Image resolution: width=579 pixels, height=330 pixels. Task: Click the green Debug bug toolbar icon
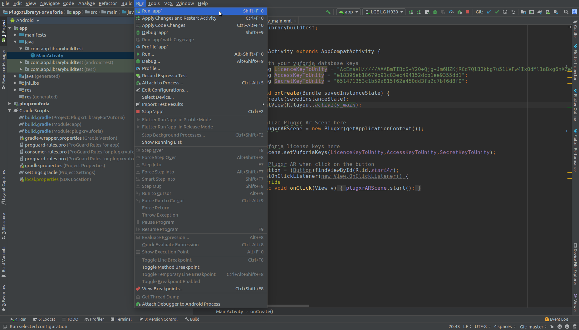click(x=435, y=12)
